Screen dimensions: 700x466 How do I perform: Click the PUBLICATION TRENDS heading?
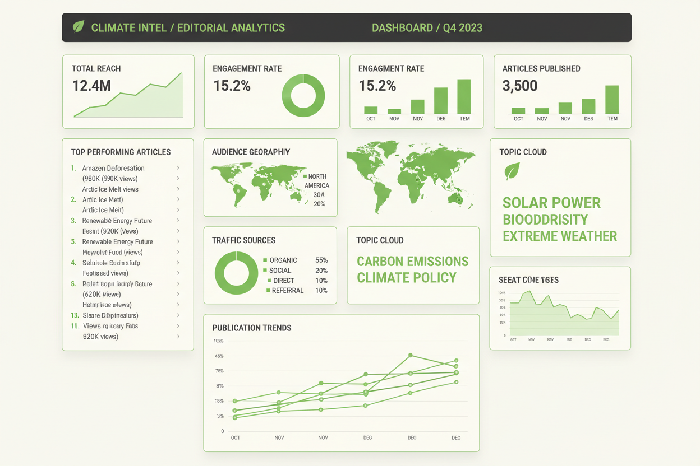tap(252, 328)
